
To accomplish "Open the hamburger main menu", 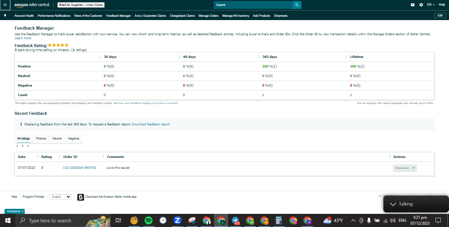I will (5, 5).
